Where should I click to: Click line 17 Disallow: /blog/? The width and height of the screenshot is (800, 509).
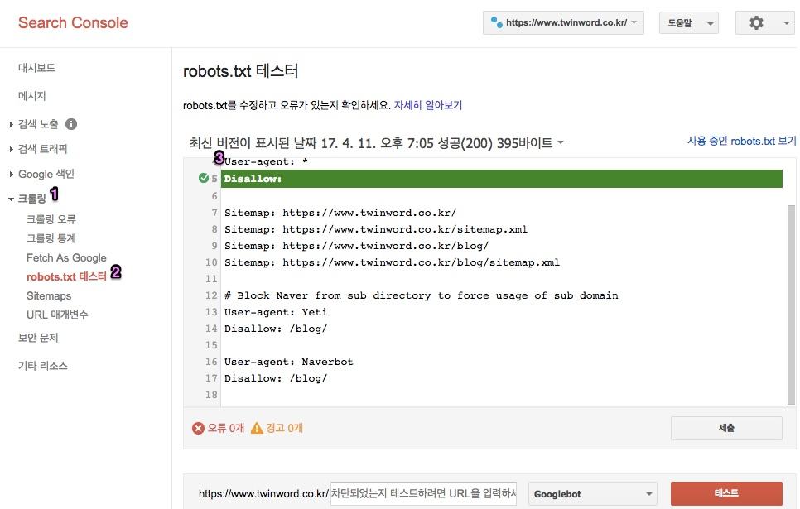pos(276,378)
